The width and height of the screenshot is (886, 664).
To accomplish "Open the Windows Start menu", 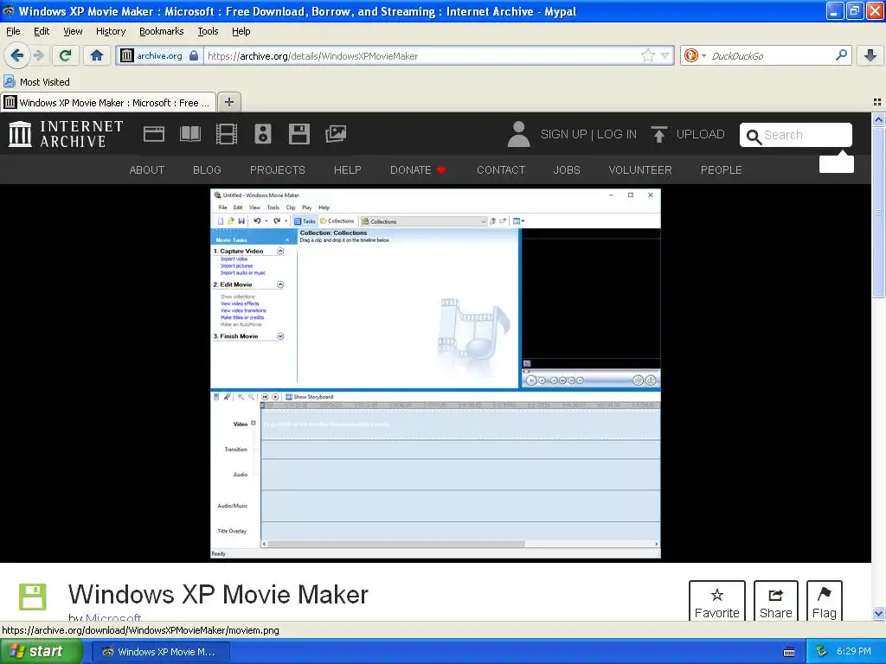I will [42, 652].
